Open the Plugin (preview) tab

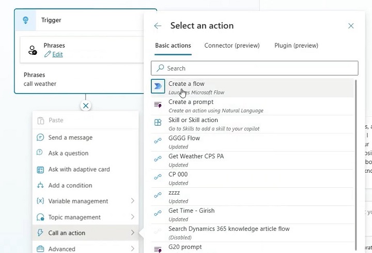(x=296, y=46)
